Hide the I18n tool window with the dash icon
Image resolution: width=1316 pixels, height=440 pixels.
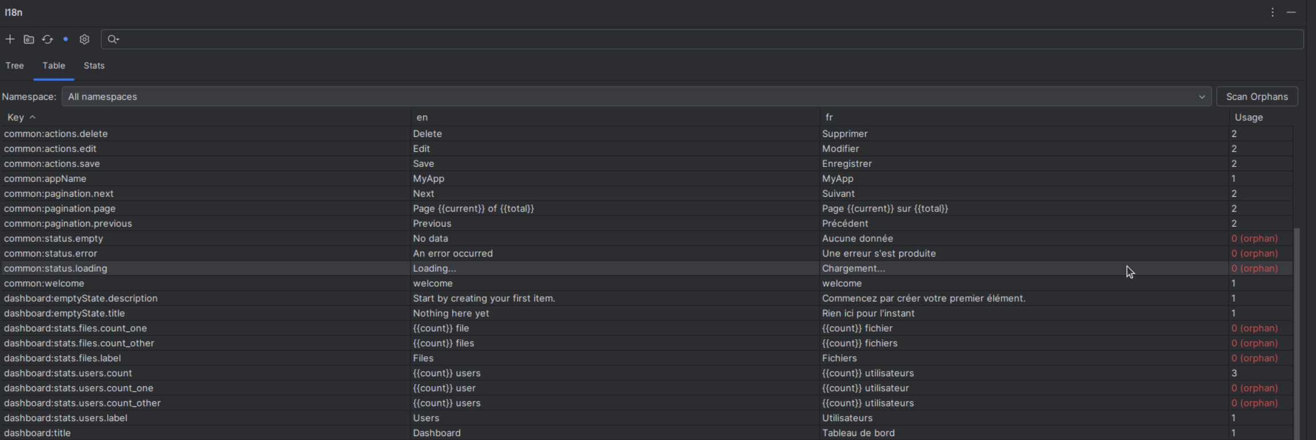click(1291, 12)
